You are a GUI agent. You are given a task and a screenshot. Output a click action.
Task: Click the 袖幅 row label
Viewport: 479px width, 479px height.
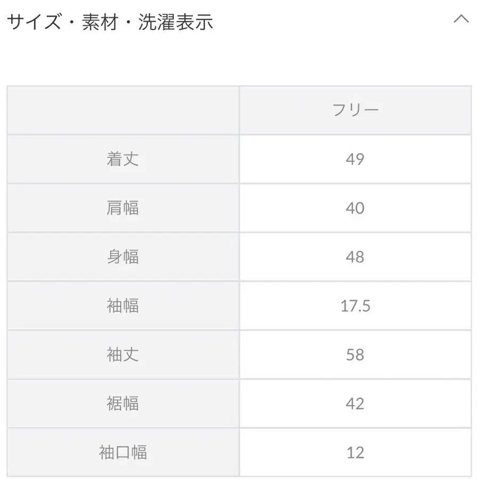[x=123, y=305]
